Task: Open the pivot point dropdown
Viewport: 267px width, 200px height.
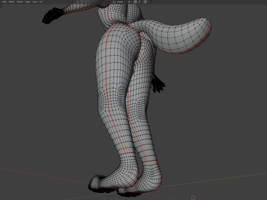Action: click(130, 2)
